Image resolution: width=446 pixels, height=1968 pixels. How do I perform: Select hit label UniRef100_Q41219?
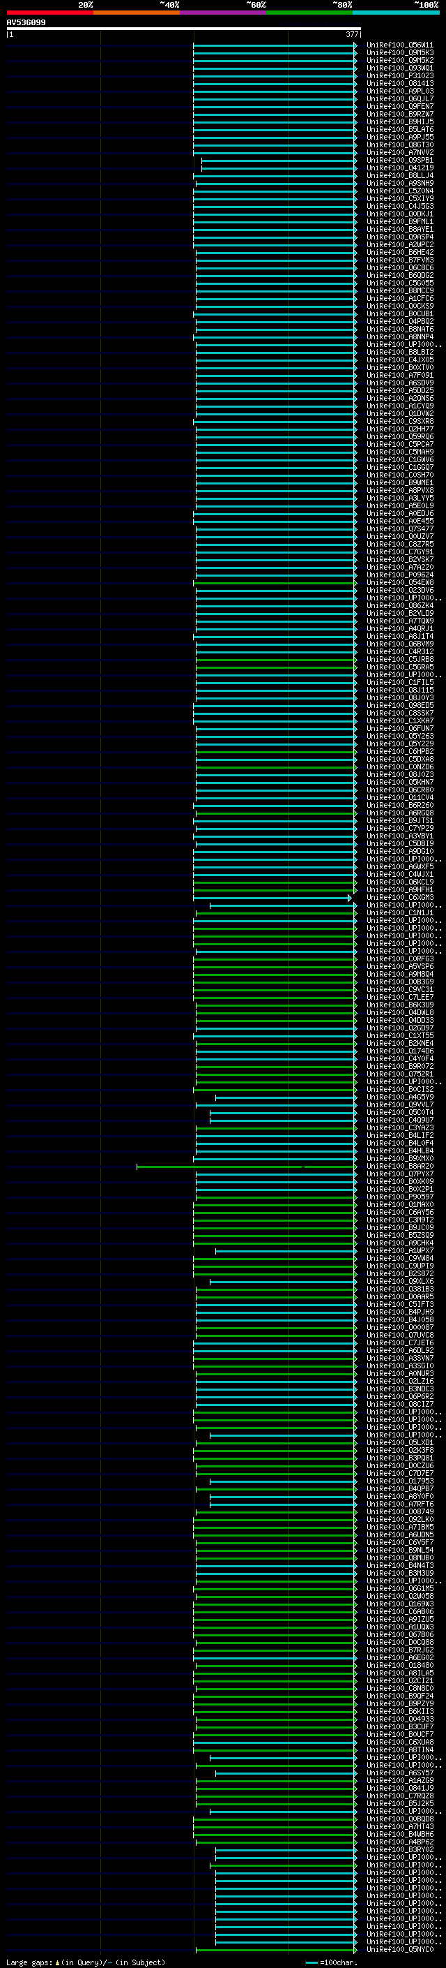(x=400, y=168)
